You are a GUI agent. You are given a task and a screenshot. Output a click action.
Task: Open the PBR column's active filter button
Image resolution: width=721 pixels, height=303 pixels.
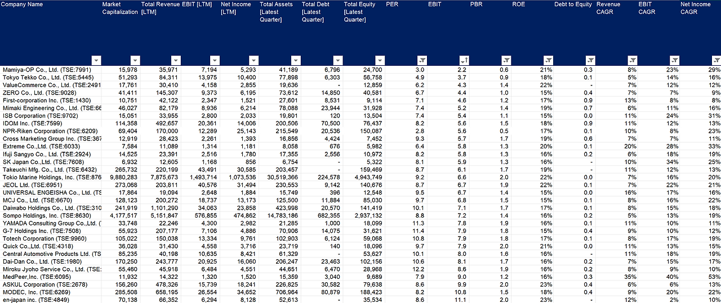click(x=506, y=60)
